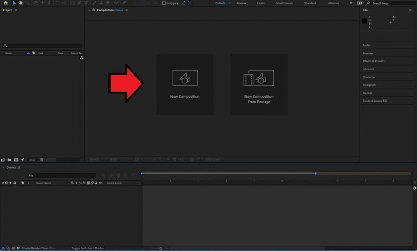Toggle effect fx switch column header
Image resolution: width=417 pixels, height=251 pixels.
(84, 183)
